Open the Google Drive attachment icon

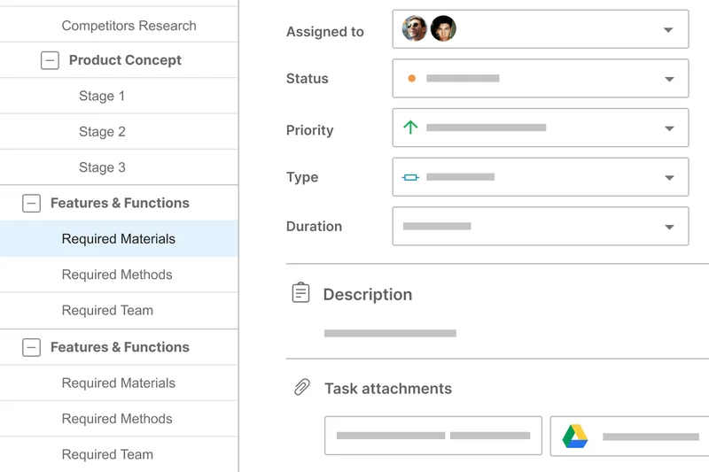575,437
